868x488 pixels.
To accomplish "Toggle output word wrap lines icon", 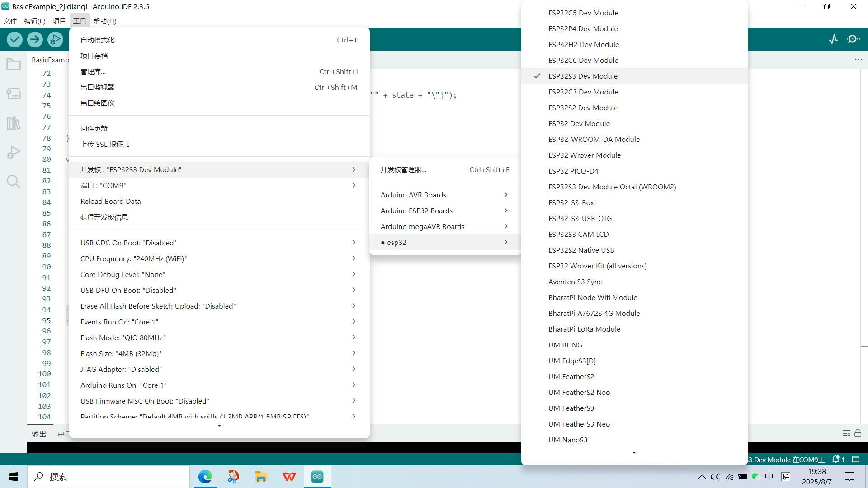I will pos(846,433).
